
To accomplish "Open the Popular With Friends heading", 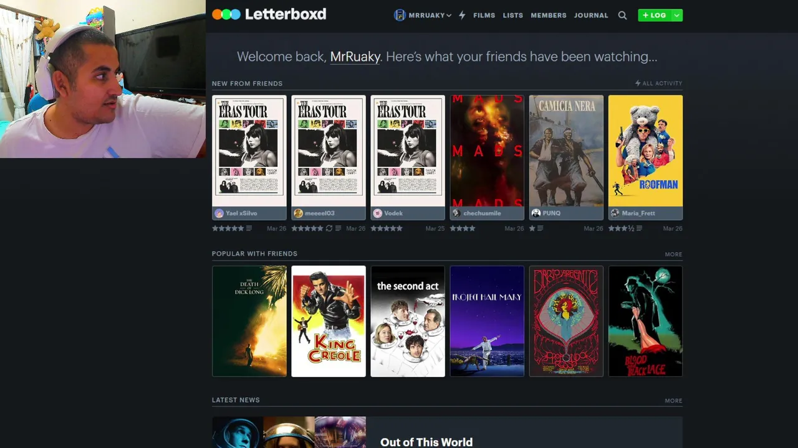I will (254, 254).
